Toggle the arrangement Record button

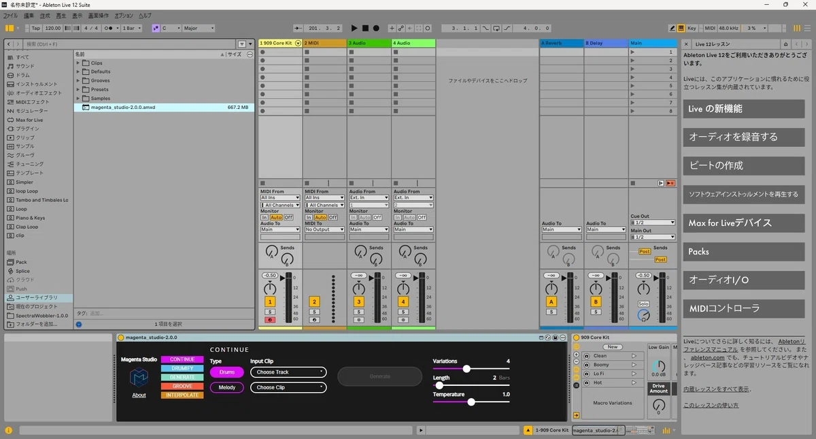(x=376, y=28)
